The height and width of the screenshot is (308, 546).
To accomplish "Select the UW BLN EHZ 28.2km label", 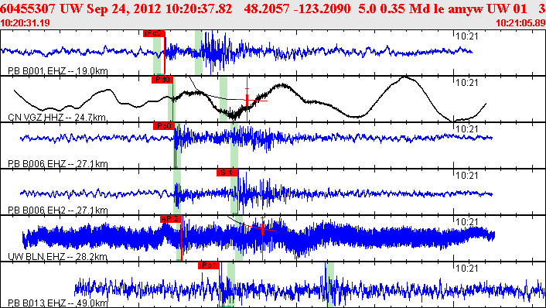I will pos(57,257).
